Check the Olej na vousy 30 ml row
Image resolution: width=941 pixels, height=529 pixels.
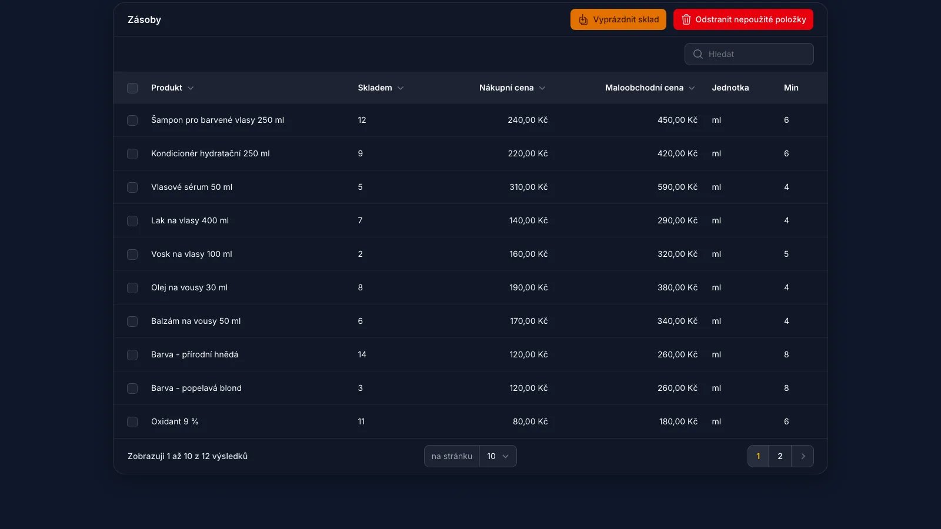(132, 288)
